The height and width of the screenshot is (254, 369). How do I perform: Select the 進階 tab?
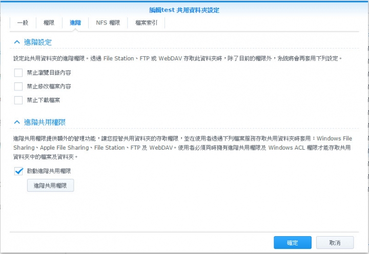tap(75, 23)
